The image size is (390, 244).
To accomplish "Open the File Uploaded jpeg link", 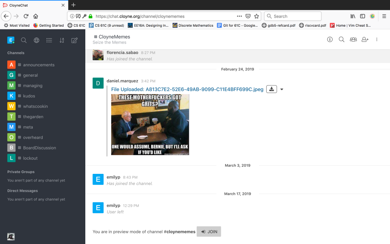I will pos(187,89).
